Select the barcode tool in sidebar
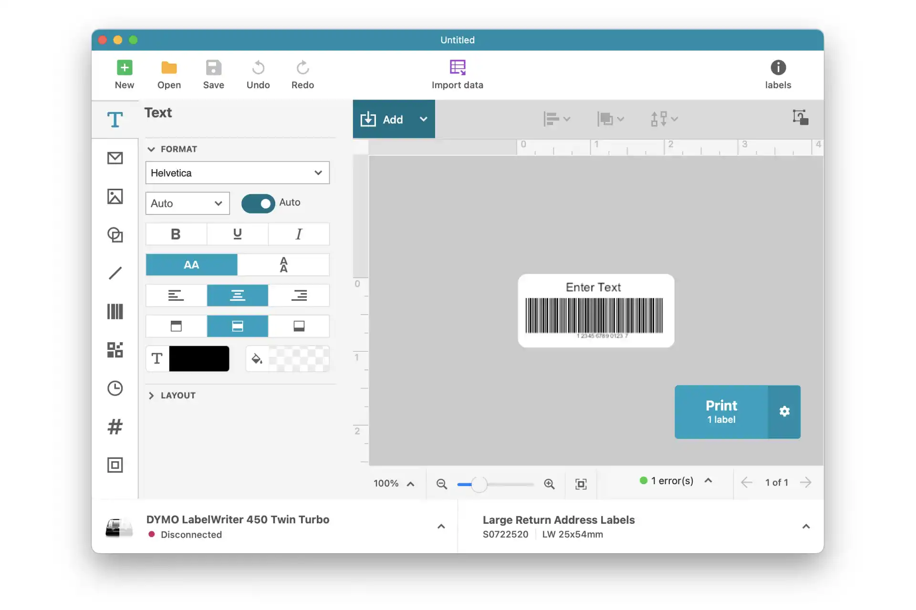Viewport: 916px width, 610px height. [x=114, y=311]
